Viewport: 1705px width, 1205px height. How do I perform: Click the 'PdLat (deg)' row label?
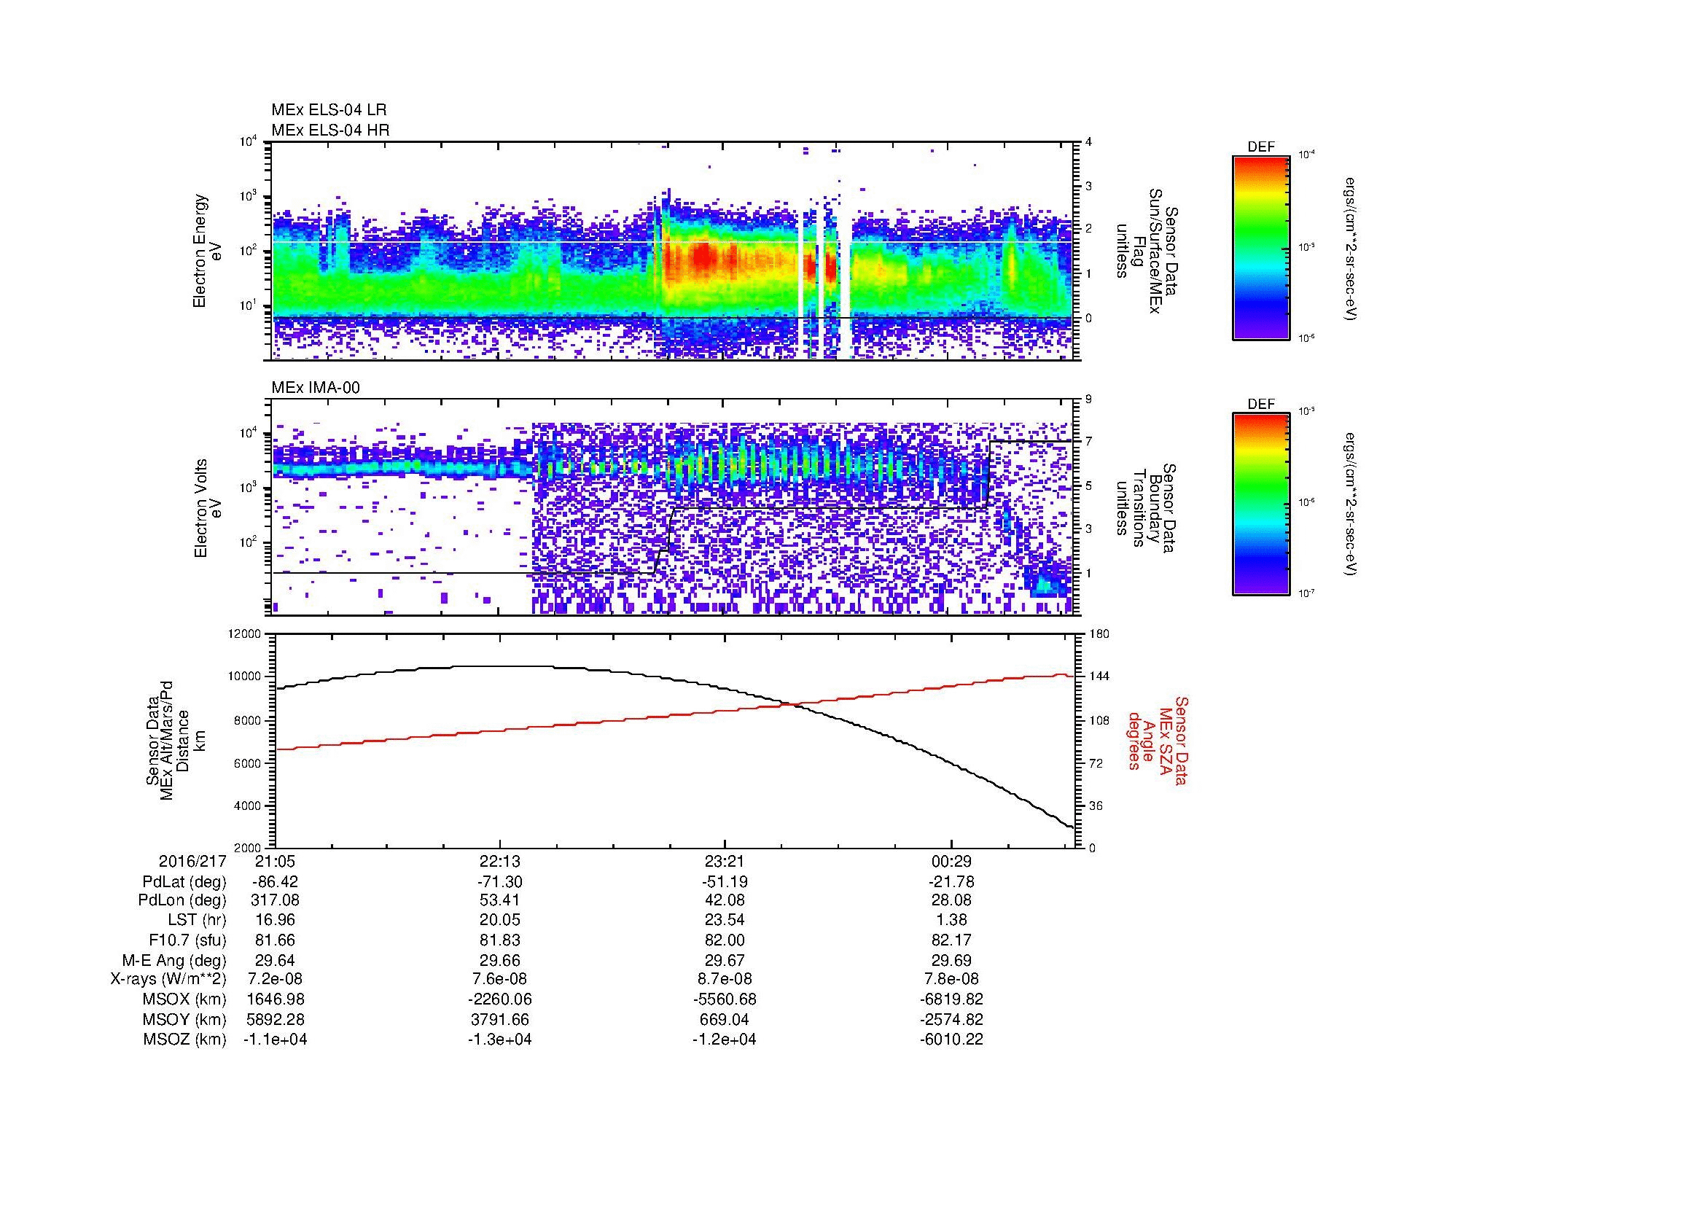[x=185, y=882]
